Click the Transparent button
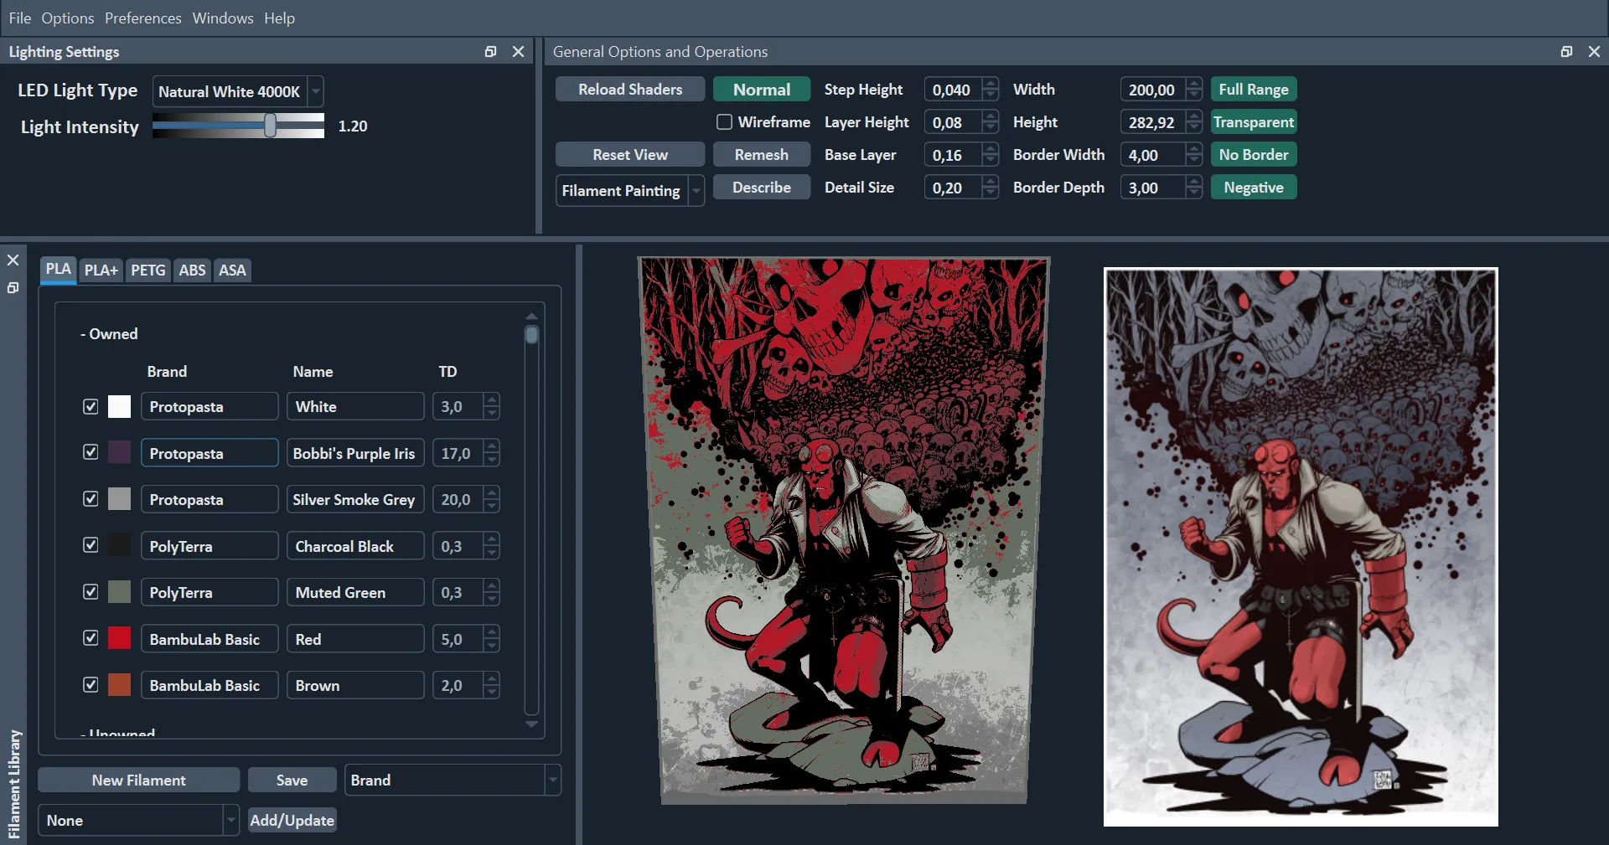Screen dimensions: 1609x845 click(1254, 122)
